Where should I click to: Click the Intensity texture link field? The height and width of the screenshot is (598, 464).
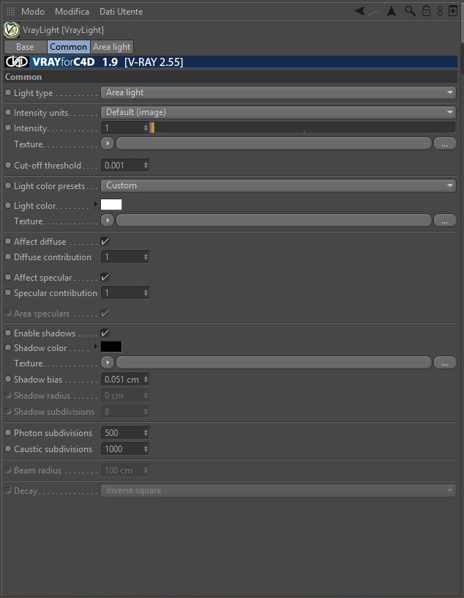point(274,144)
